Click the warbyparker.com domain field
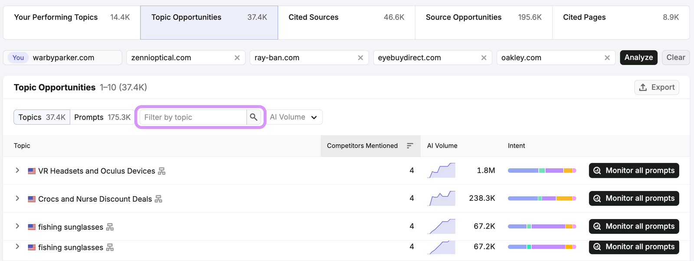 pos(62,58)
